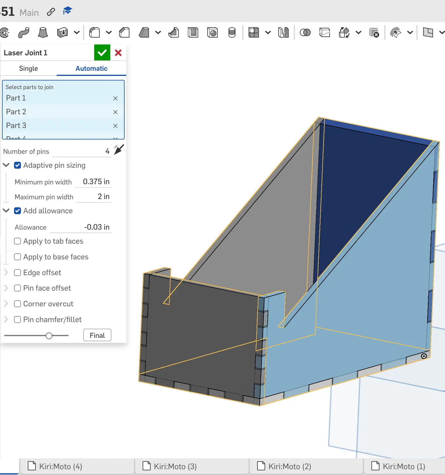
Task: Open the dropdown next to Fillet tool
Action: coord(109,32)
